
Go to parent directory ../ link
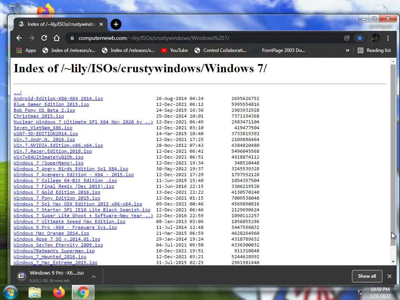[18, 93]
